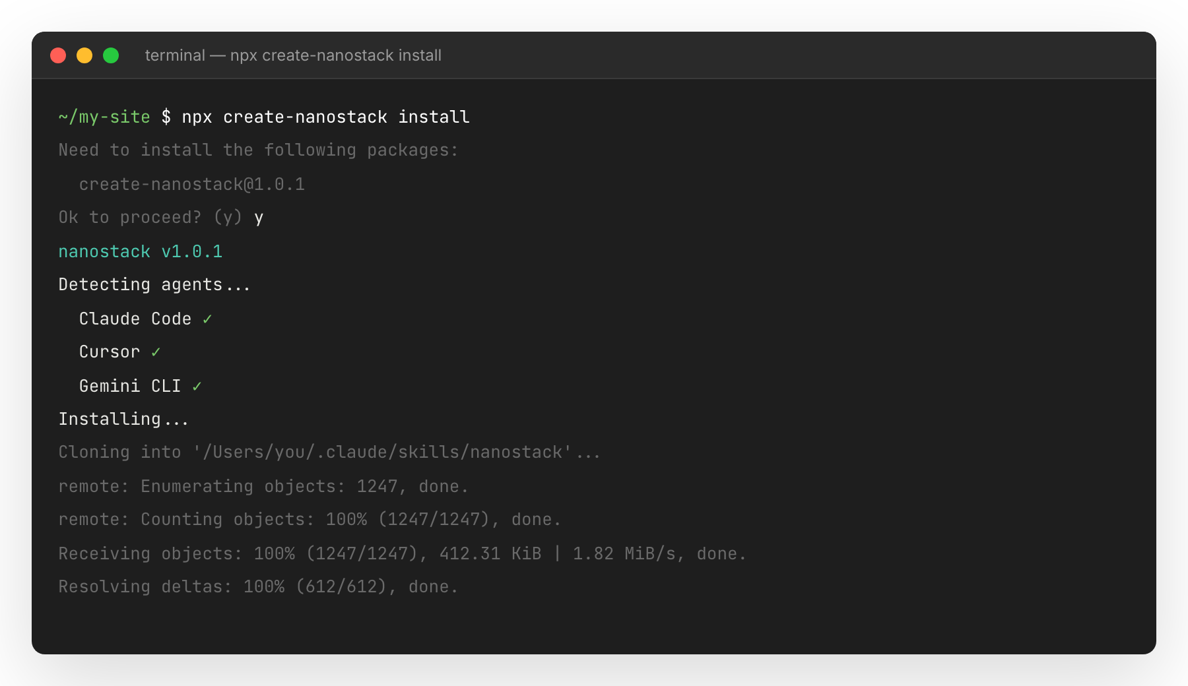The height and width of the screenshot is (686, 1188).
Task: Expand the create-nanostack@1.0.1 package line
Action: click(x=192, y=184)
